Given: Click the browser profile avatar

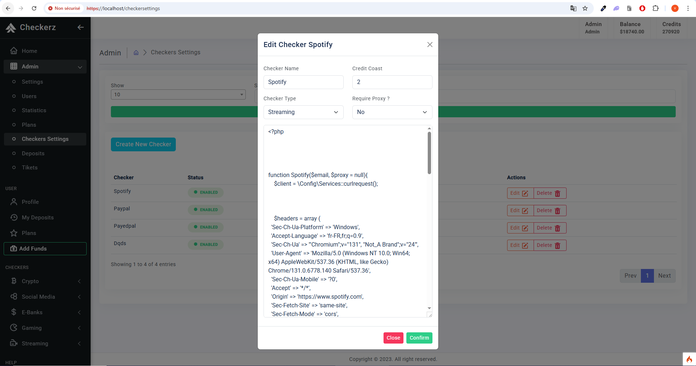Looking at the screenshot, I should (675, 8).
